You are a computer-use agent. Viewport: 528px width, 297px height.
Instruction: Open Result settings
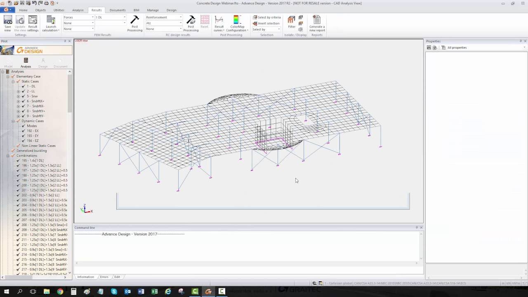tap(33, 23)
